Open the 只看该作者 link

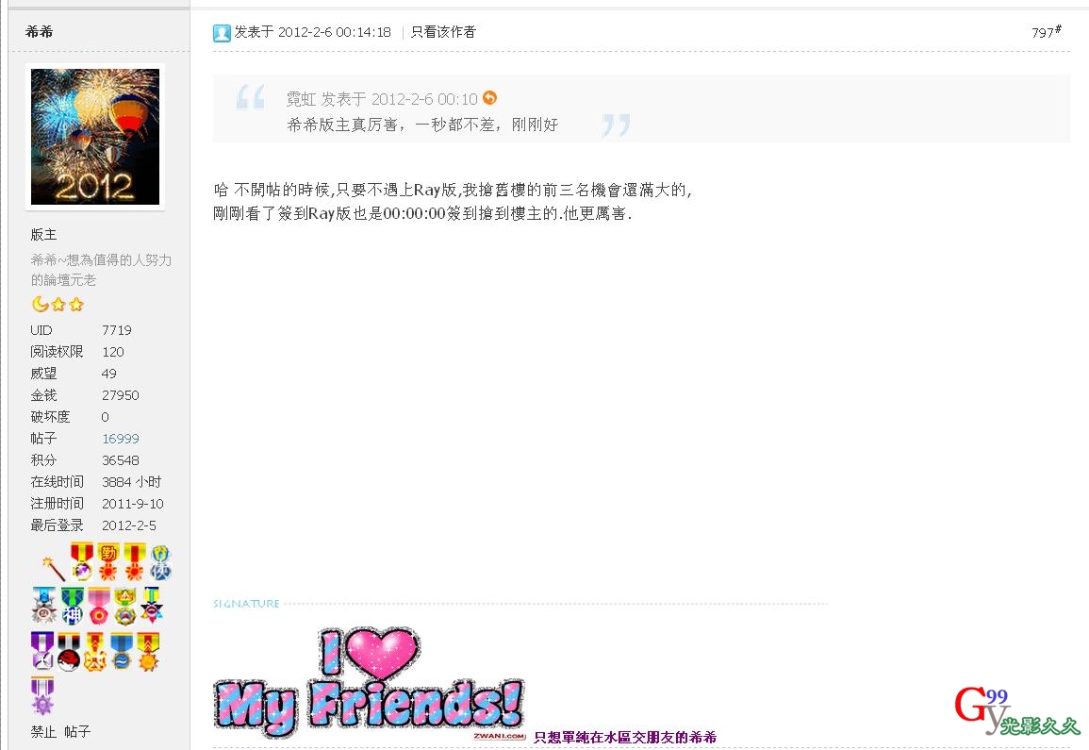pyautogui.click(x=443, y=32)
